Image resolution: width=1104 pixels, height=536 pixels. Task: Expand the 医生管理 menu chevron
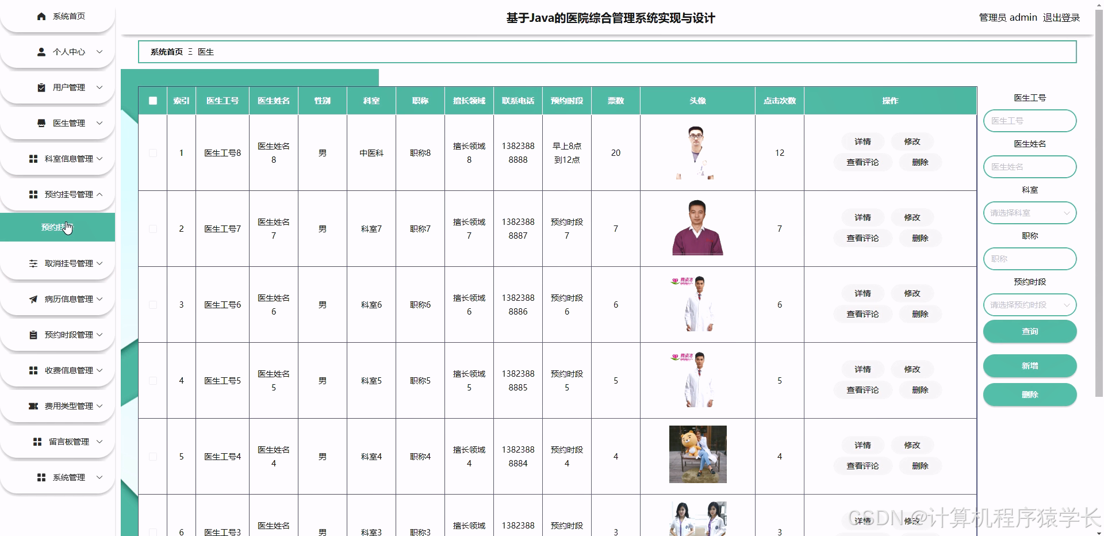(99, 123)
